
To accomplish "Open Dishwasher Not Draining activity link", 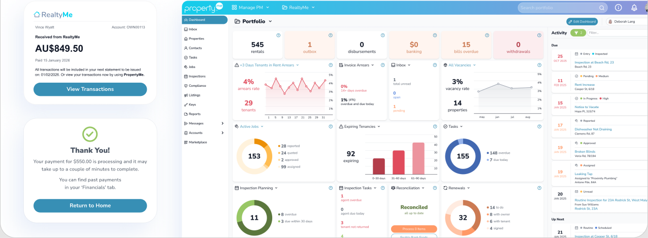I will coord(593,129).
